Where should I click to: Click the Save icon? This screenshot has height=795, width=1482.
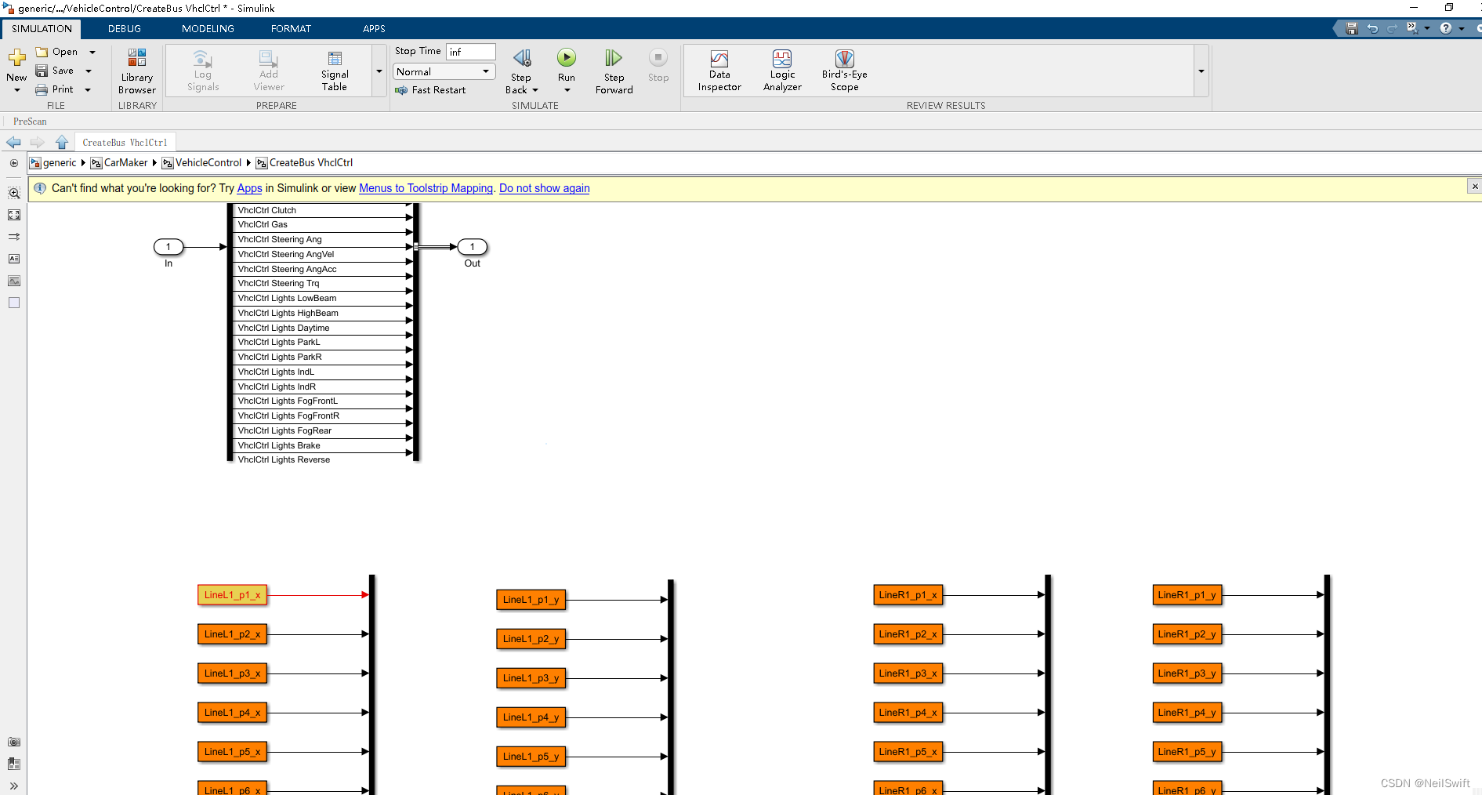coord(42,71)
